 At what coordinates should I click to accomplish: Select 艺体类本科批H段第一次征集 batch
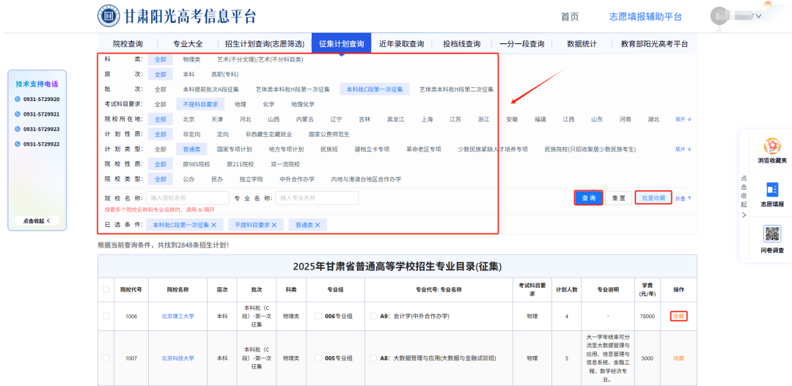pyautogui.click(x=293, y=89)
